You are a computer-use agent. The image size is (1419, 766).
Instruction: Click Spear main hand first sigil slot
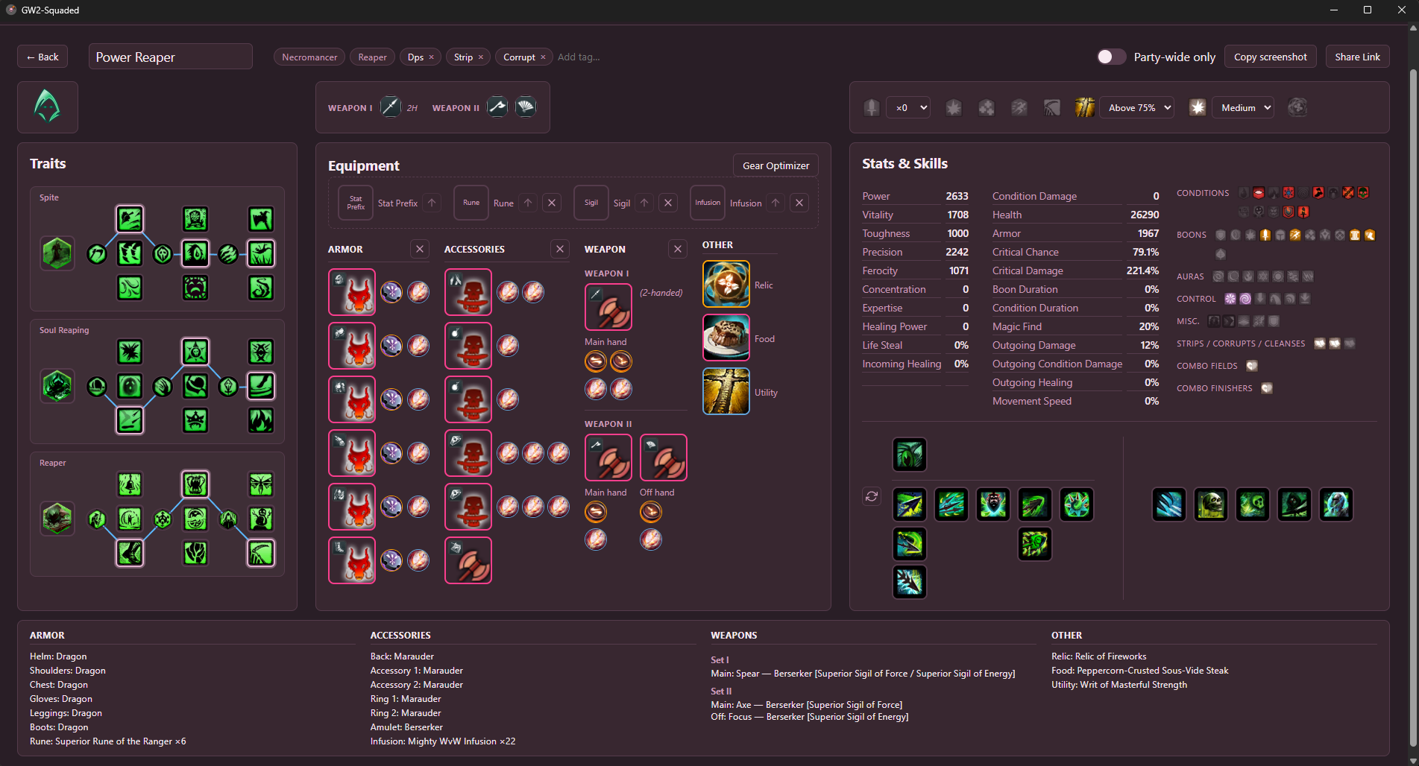tap(595, 361)
